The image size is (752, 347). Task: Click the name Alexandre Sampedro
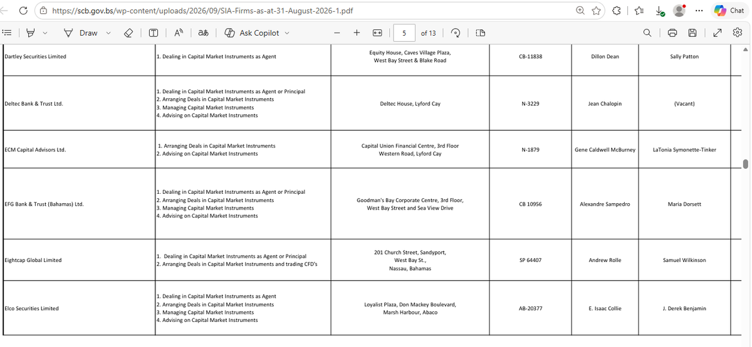(x=605, y=204)
